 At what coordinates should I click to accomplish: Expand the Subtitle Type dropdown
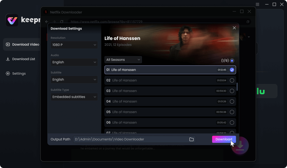point(74,97)
